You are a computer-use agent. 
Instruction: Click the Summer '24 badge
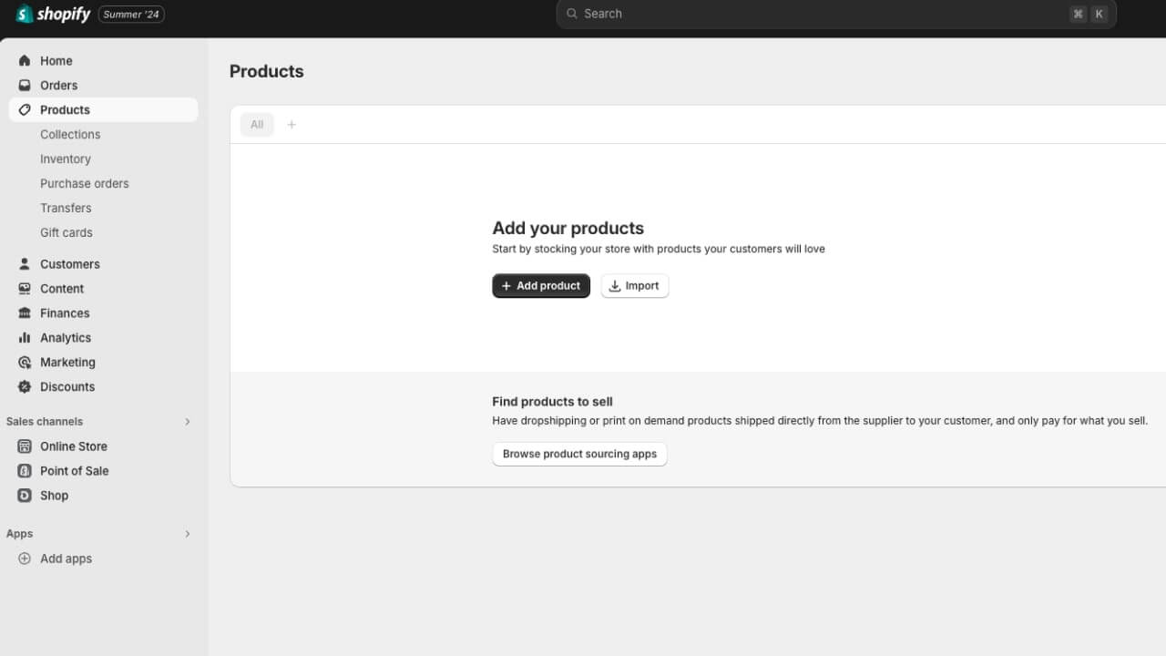point(130,14)
